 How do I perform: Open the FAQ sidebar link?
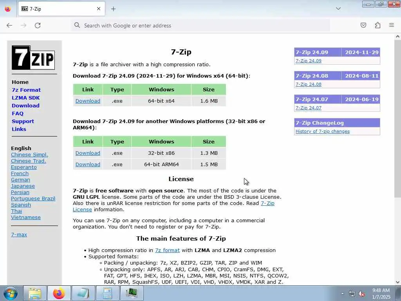[x=17, y=114]
